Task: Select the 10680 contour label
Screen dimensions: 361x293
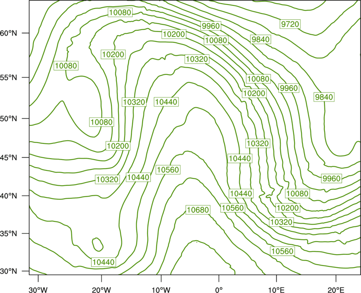Action: [198, 210]
